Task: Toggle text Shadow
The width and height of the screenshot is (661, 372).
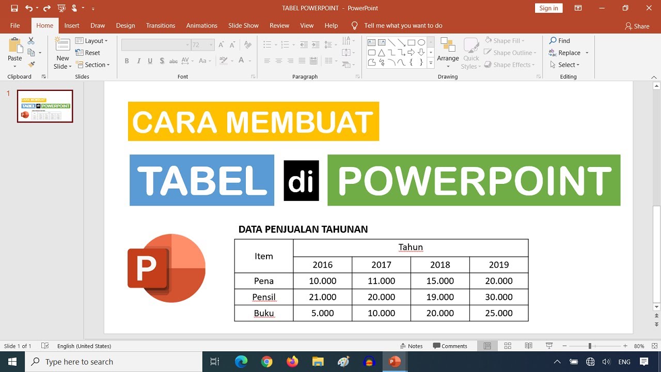Action: pyautogui.click(x=162, y=61)
